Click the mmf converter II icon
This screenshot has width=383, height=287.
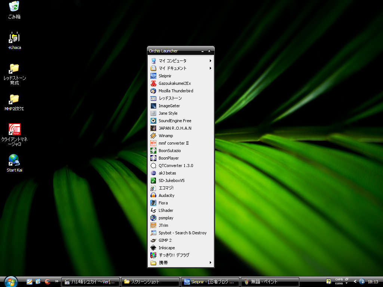click(x=153, y=143)
